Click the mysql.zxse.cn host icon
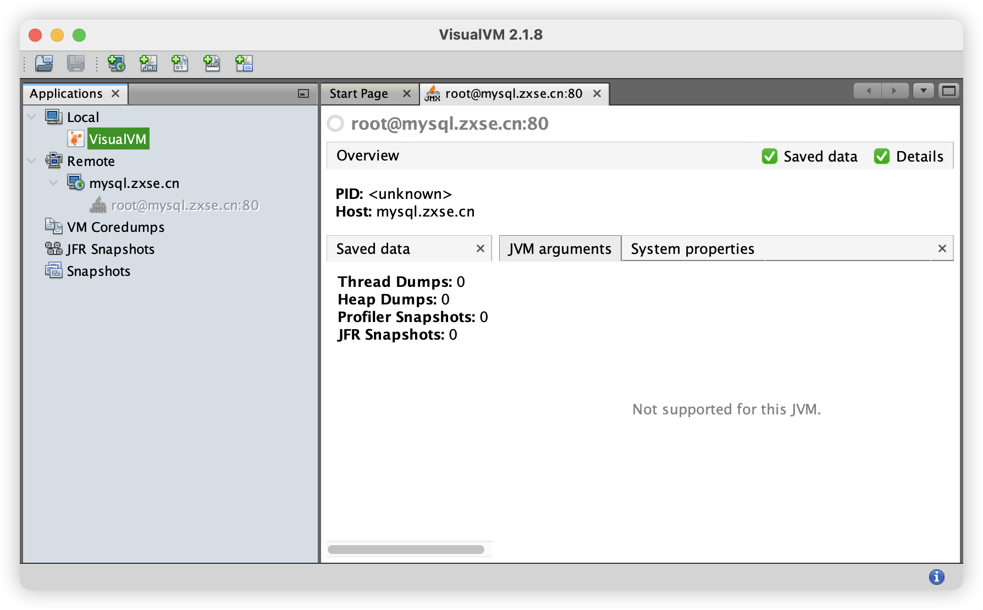 pos(76,182)
